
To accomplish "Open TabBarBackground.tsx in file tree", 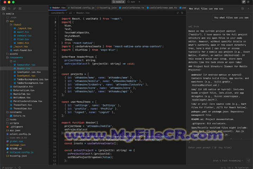I will [28, 83].
